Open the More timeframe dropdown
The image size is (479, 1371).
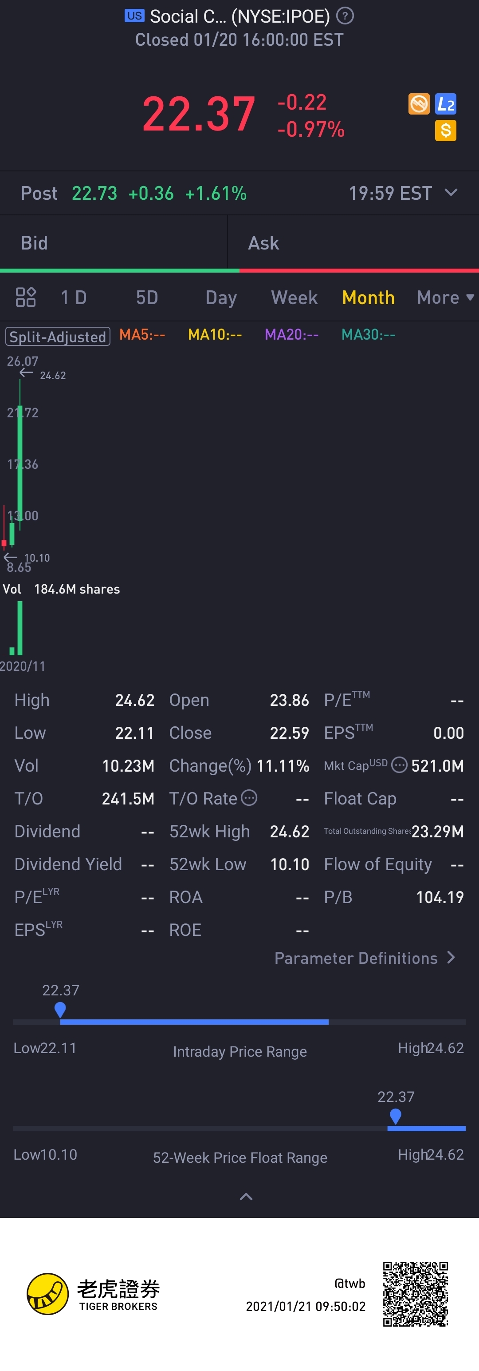445,297
